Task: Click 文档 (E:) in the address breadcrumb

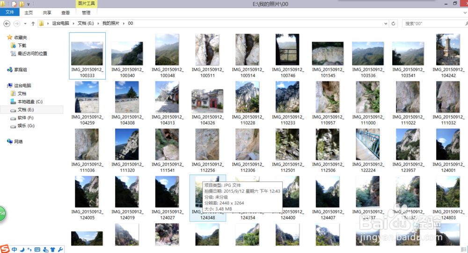Action: coord(86,23)
